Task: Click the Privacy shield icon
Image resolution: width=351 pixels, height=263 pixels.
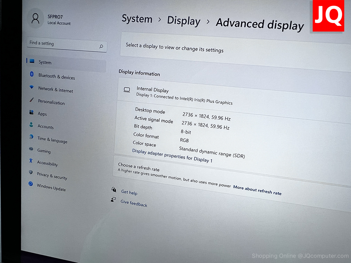Action: (31, 172)
